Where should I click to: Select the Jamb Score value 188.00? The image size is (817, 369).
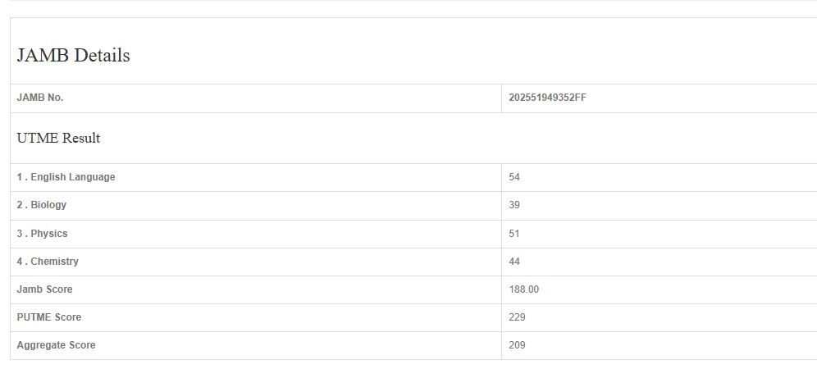(x=523, y=289)
